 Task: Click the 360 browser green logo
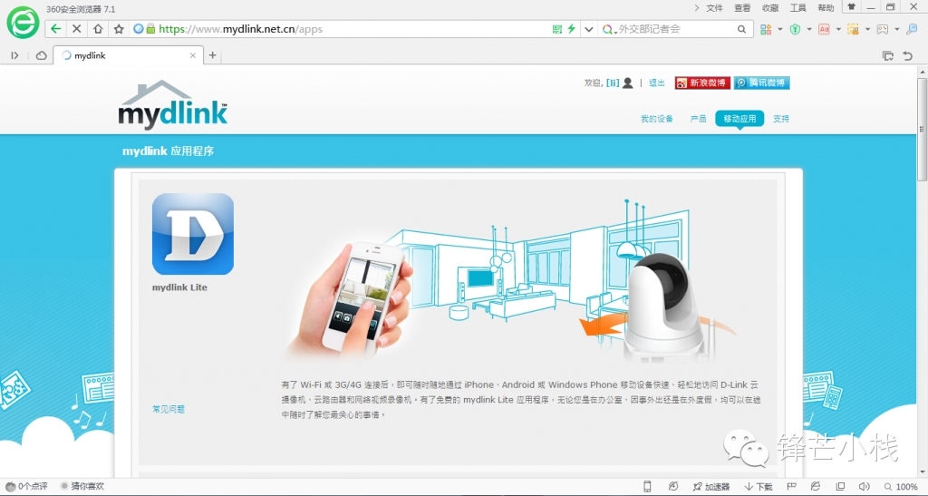pos(23,23)
